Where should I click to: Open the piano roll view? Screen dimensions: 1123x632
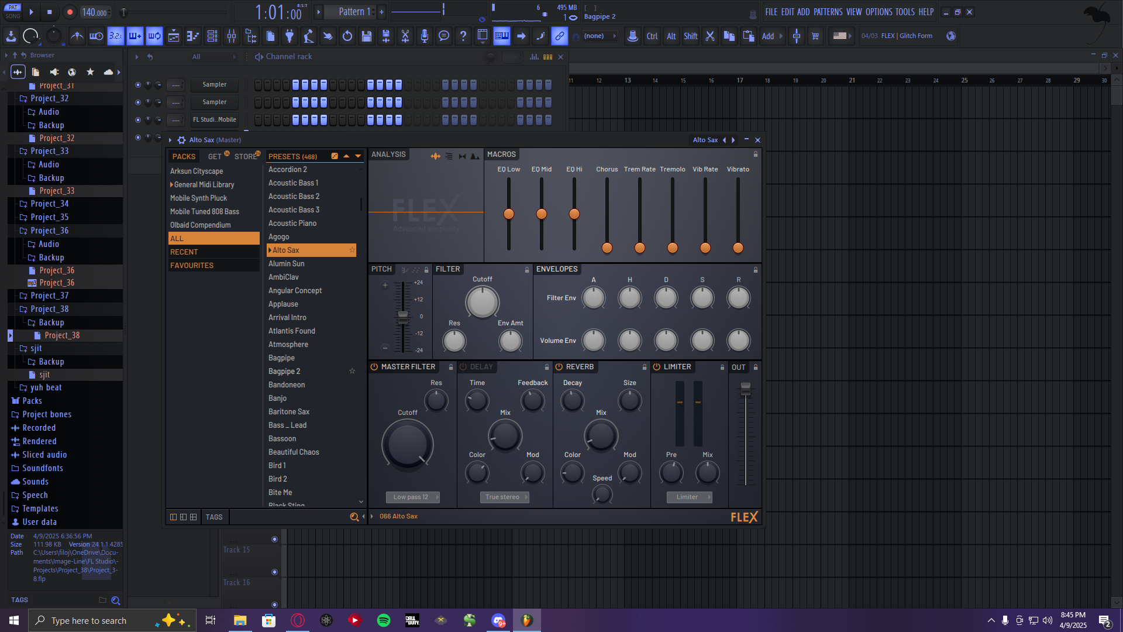(192, 36)
